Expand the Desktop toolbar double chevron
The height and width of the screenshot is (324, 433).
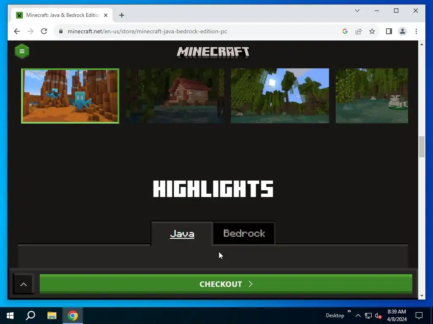(x=349, y=311)
